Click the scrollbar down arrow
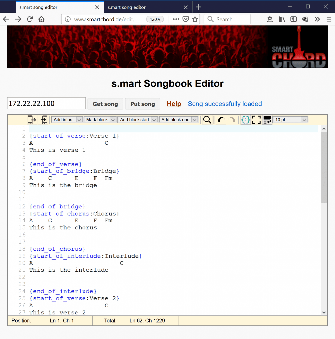This screenshot has height=339, width=335. coord(324,312)
